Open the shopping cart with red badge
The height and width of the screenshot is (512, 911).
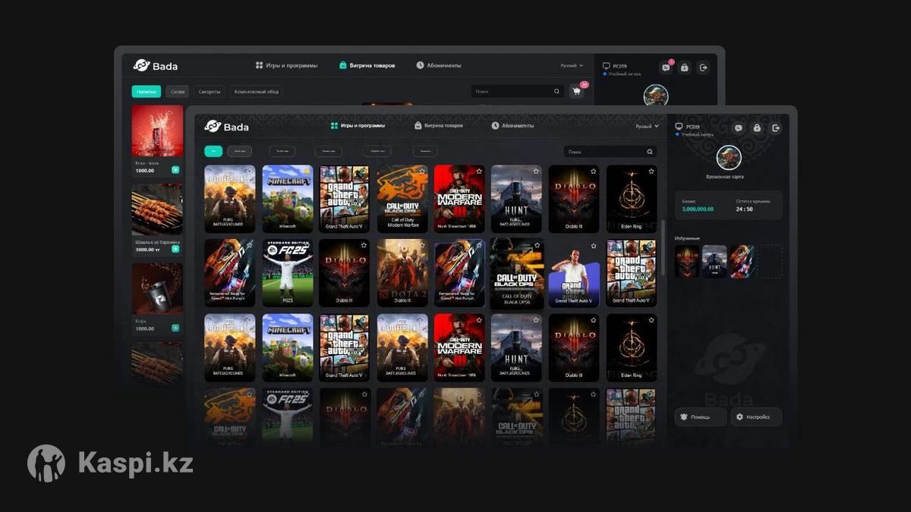[x=577, y=91]
